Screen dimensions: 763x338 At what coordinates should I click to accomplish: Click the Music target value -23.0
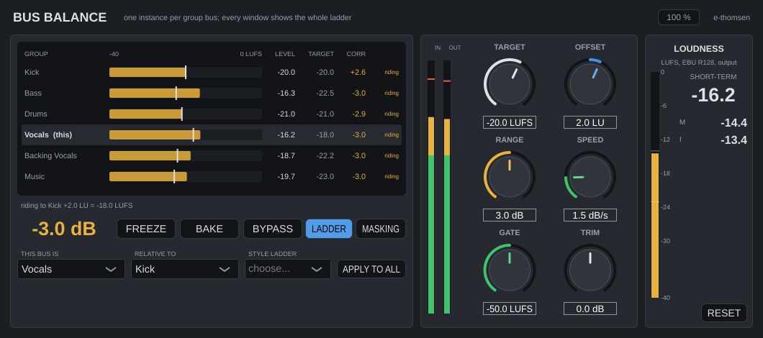pos(325,176)
